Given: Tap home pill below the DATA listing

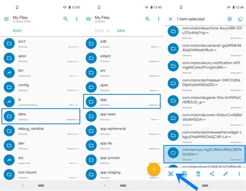Looking at the screenshot, I should (123, 186).
